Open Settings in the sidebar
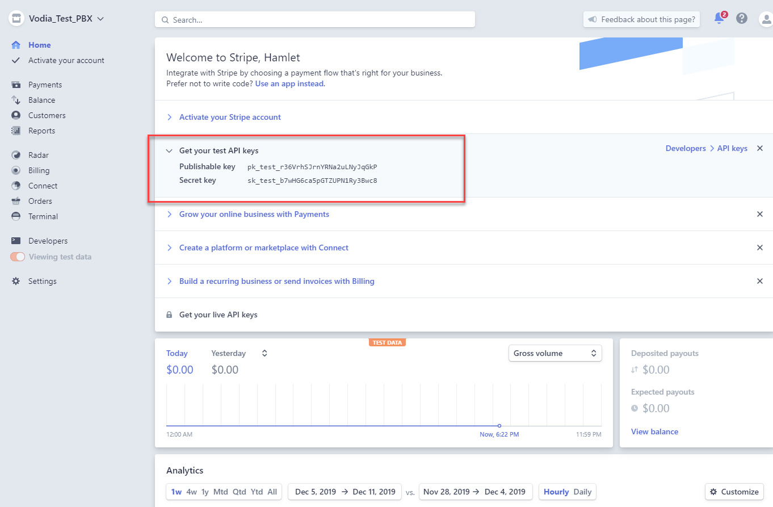773x507 pixels. [43, 281]
